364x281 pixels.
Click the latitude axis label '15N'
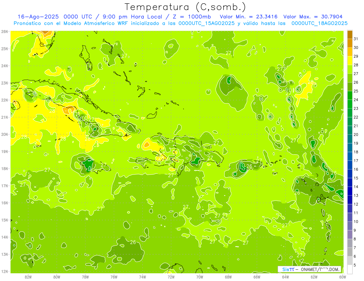point(5,220)
